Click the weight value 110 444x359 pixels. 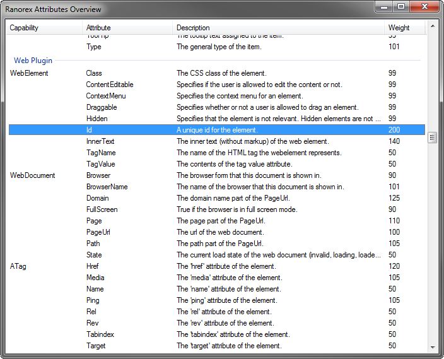point(394,221)
